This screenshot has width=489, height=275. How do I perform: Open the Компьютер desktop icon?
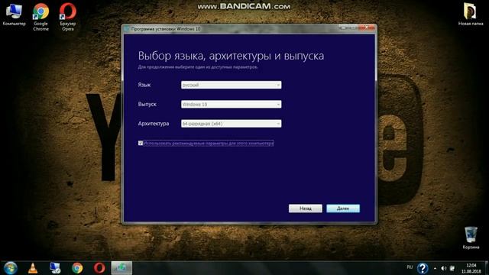(x=14, y=15)
